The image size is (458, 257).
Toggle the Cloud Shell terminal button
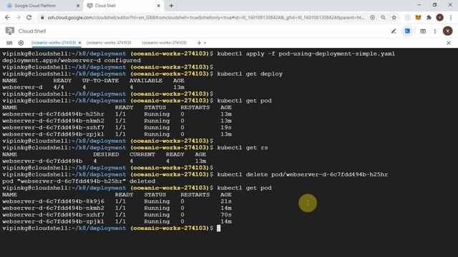click(407, 31)
